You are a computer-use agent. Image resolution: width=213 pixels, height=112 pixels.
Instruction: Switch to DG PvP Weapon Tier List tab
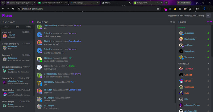click(53, 3)
